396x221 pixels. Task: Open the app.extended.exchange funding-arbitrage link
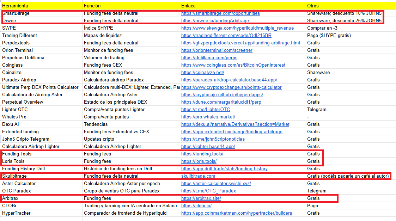pyautogui.click(x=232, y=131)
